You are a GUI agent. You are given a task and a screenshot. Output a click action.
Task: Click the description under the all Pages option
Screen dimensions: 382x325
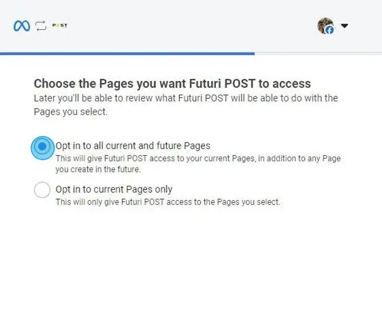click(198, 164)
